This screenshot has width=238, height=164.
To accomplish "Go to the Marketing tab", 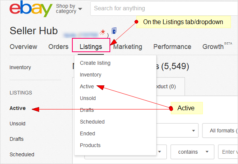I will point(128,47).
